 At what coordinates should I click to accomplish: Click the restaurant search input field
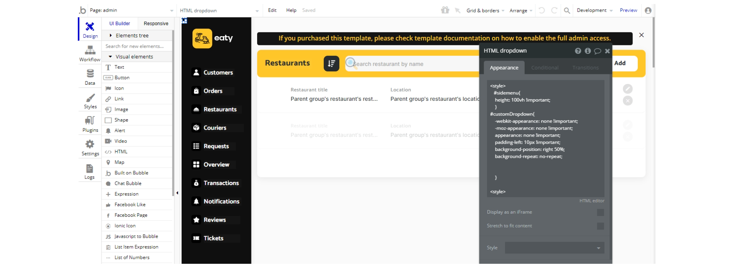412,64
